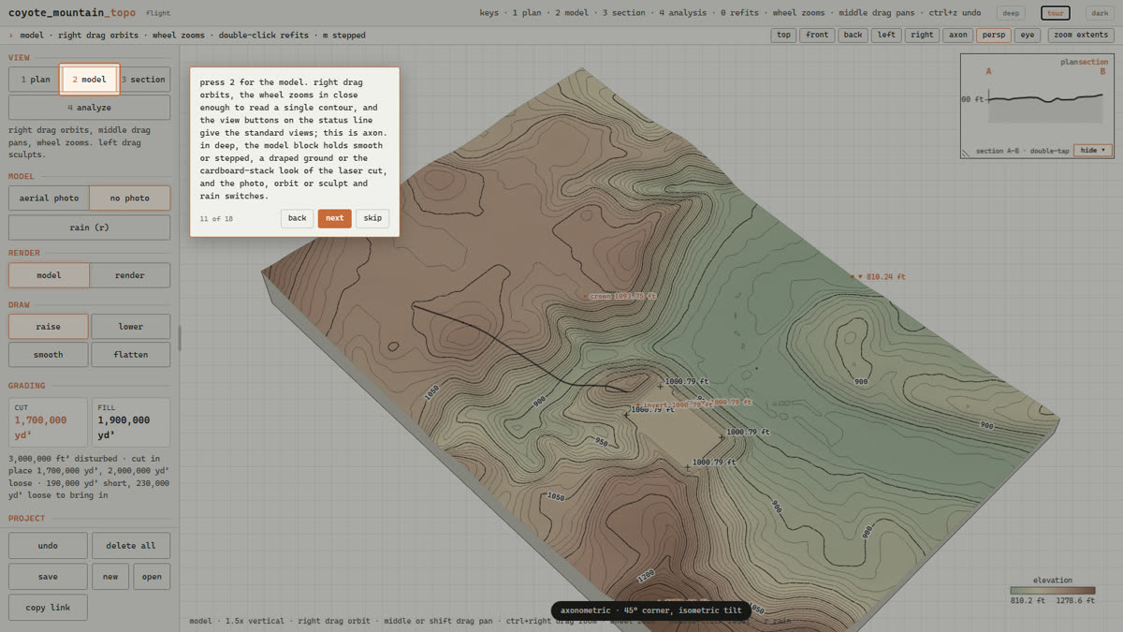
Task: Select the smooth draw tool
Action: (x=49, y=355)
